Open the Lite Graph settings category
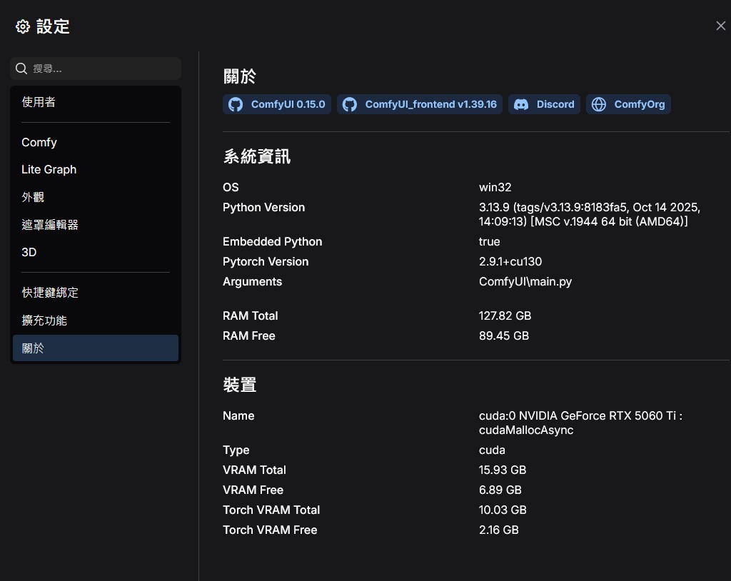 click(x=49, y=169)
